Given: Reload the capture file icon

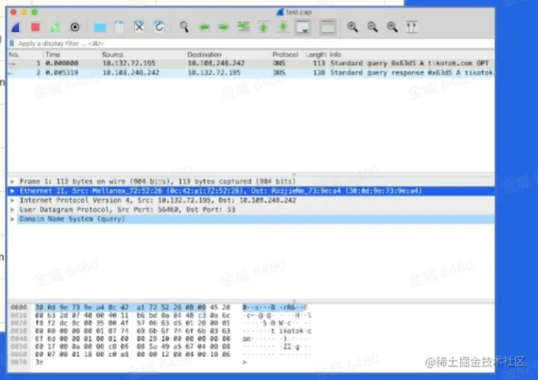Looking at the screenshot, I should pos(159,27).
